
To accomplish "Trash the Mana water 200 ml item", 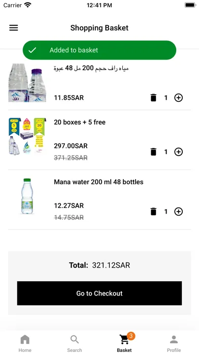I will (x=153, y=212).
